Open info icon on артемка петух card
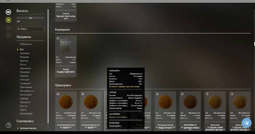Image resolution: width=255 pixels, height=134 pixels. (182, 94)
